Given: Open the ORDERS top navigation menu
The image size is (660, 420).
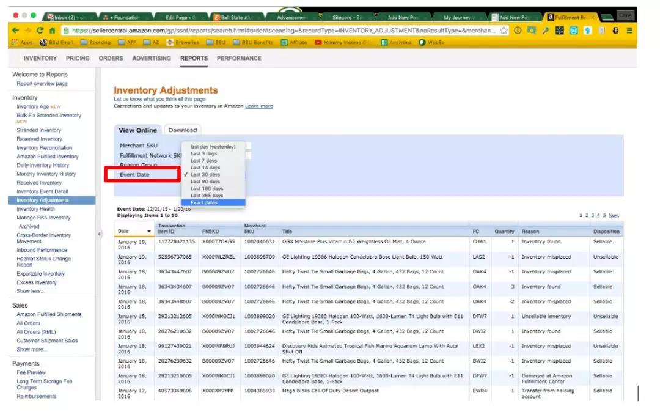Looking at the screenshot, I should (111, 58).
